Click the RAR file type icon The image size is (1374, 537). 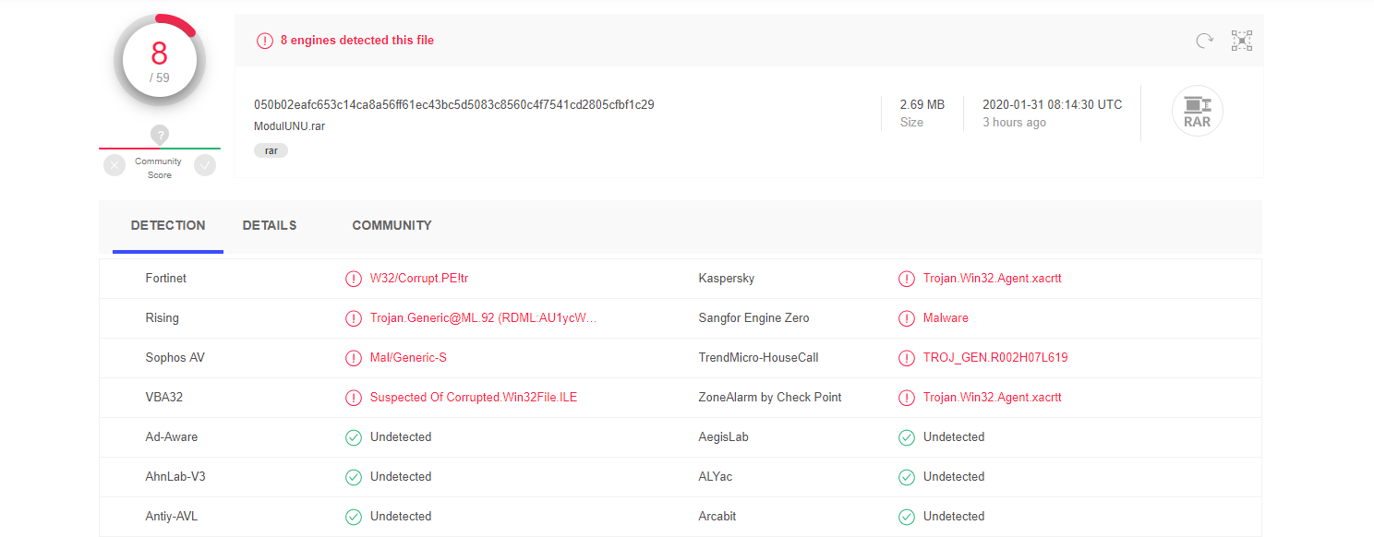click(x=1197, y=113)
